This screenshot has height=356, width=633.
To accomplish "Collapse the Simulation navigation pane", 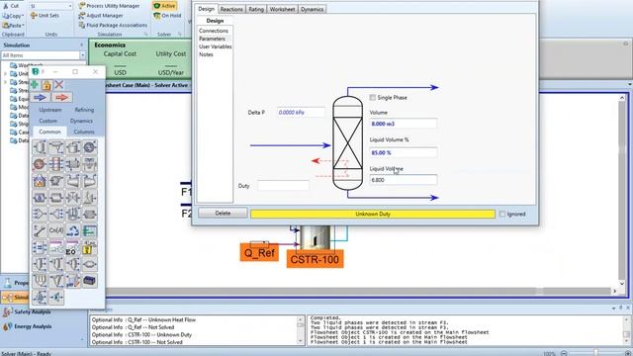I will click(x=82, y=44).
